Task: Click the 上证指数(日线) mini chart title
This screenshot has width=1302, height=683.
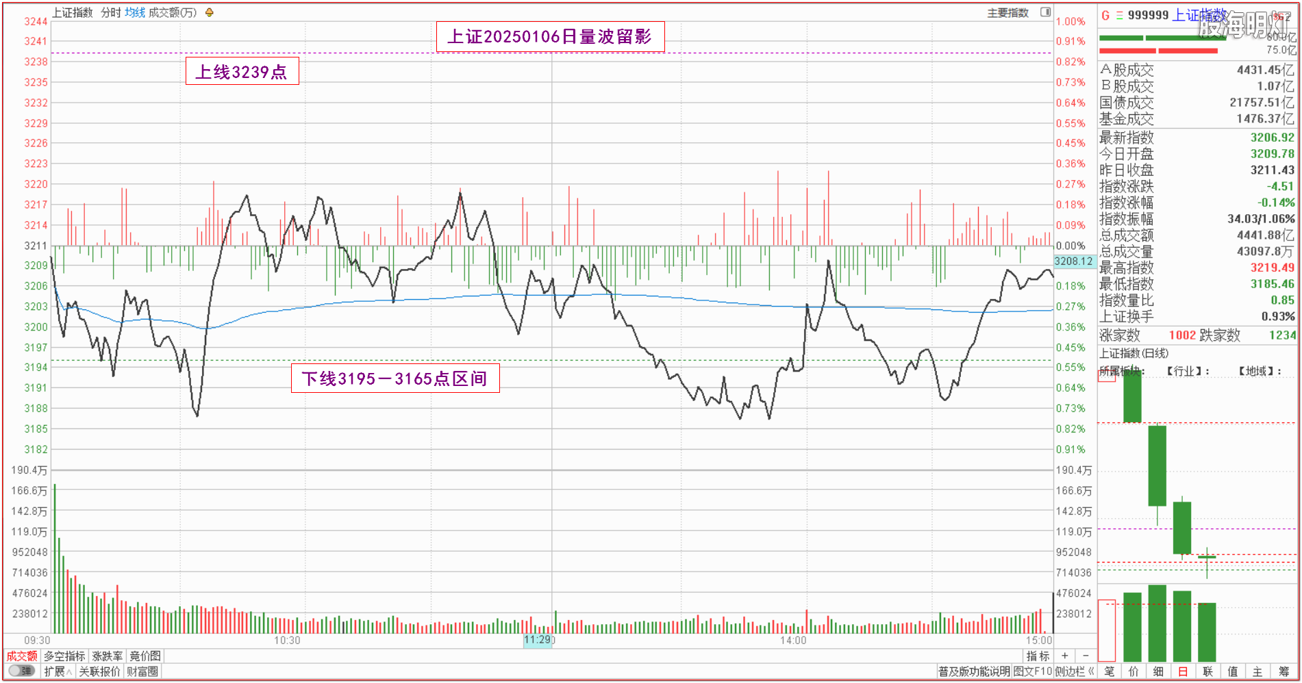Action: point(1134,353)
